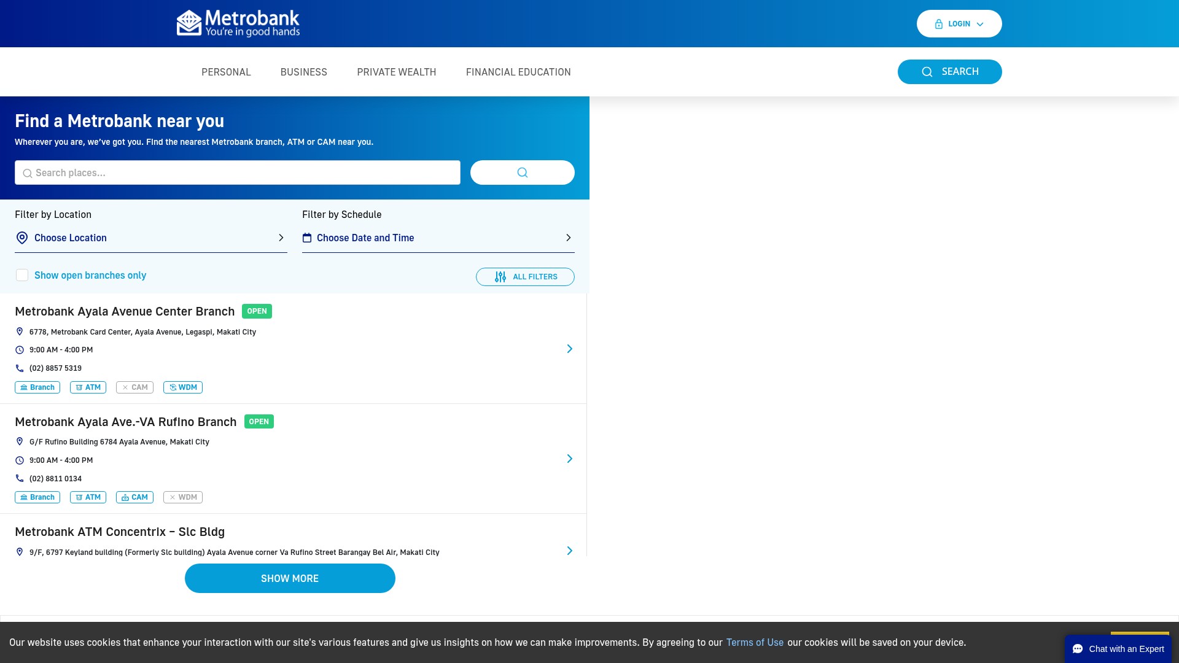
Task: Open the BUSINESS menu
Action: point(304,72)
